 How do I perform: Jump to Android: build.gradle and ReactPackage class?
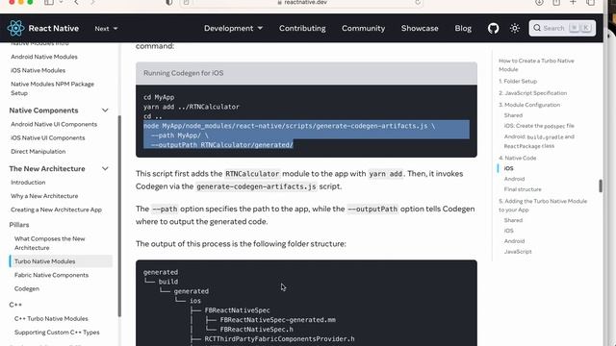pyautogui.click(x=539, y=141)
